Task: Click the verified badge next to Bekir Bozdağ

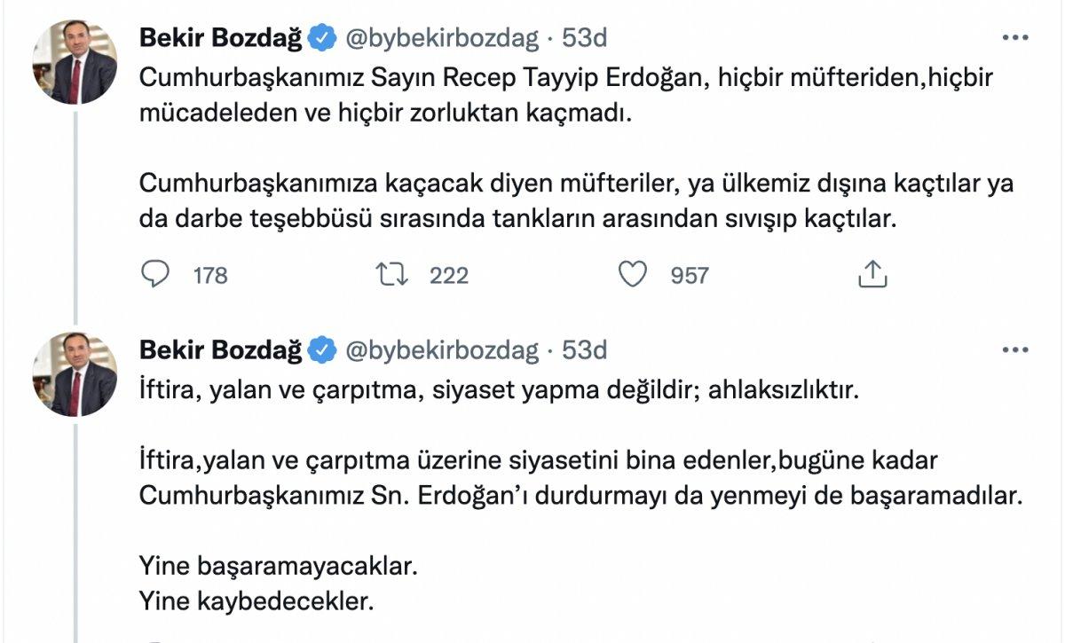Action: (319, 37)
